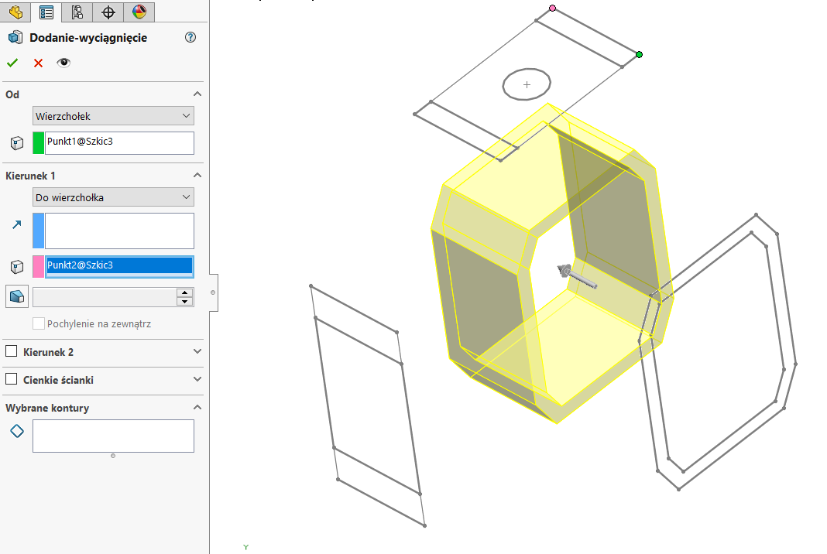Image resolution: width=827 pixels, height=554 pixels.
Task: Enable the Kierunek 2 checkbox
Action: pos(12,352)
